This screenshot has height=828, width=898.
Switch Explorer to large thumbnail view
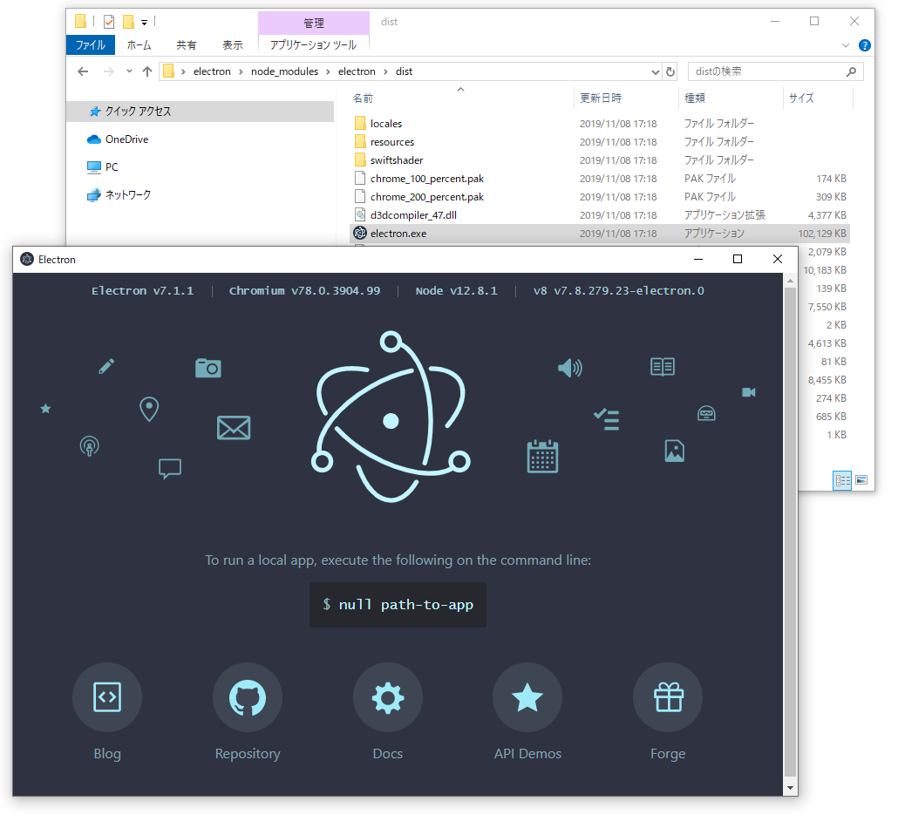[x=861, y=479]
